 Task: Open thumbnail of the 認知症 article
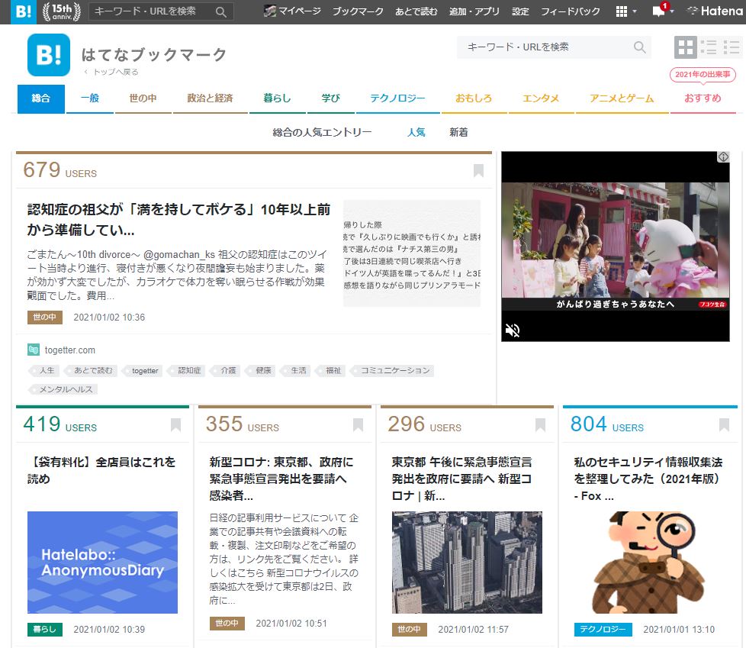pos(412,253)
